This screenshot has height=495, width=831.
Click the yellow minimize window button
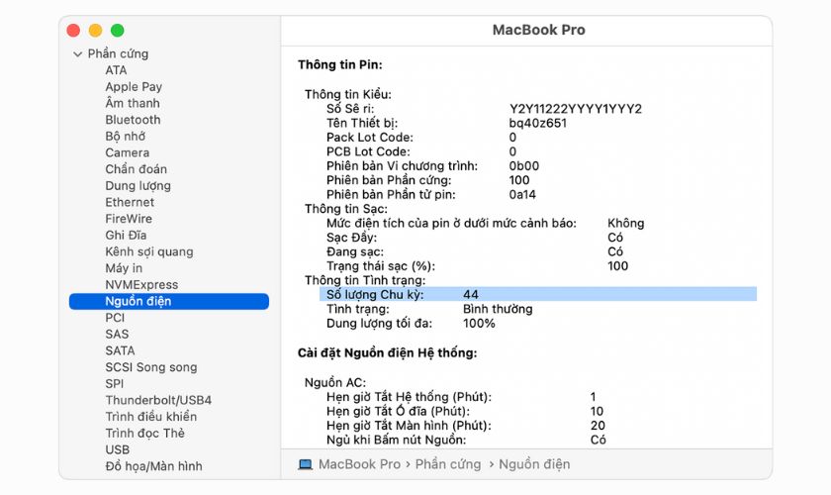point(95,31)
